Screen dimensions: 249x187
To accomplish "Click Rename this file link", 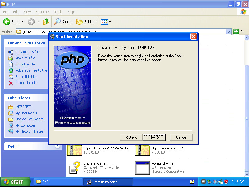I will tap(27, 52).
